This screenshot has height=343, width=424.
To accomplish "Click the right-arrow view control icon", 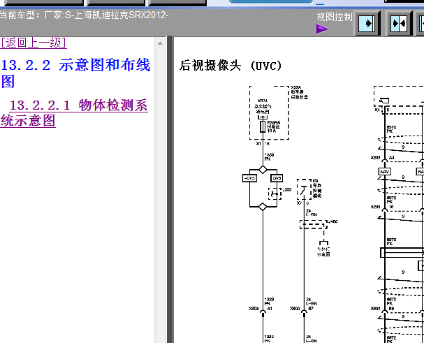I will coord(367,24).
